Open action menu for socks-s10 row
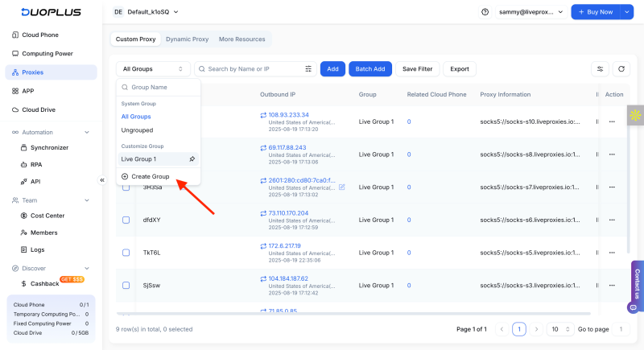Screen dimensions: 644x350 coord(612,121)
